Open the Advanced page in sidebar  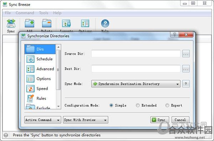point(40,69)
